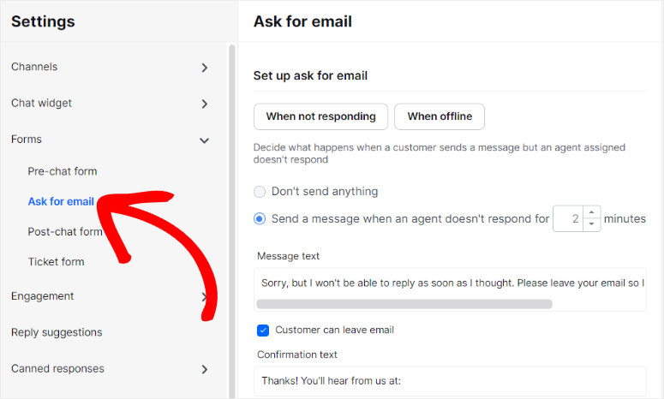The width and height of the screenshot is (664, 399).
Task: Click the Set up ask for email heading
Action: point(310,75)
